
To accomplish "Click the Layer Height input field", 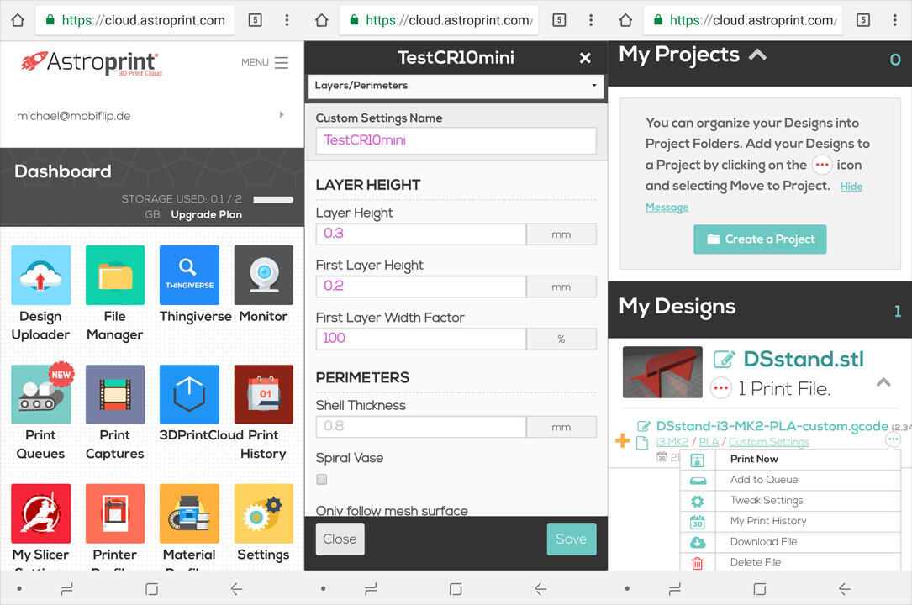I will point(420,234).
